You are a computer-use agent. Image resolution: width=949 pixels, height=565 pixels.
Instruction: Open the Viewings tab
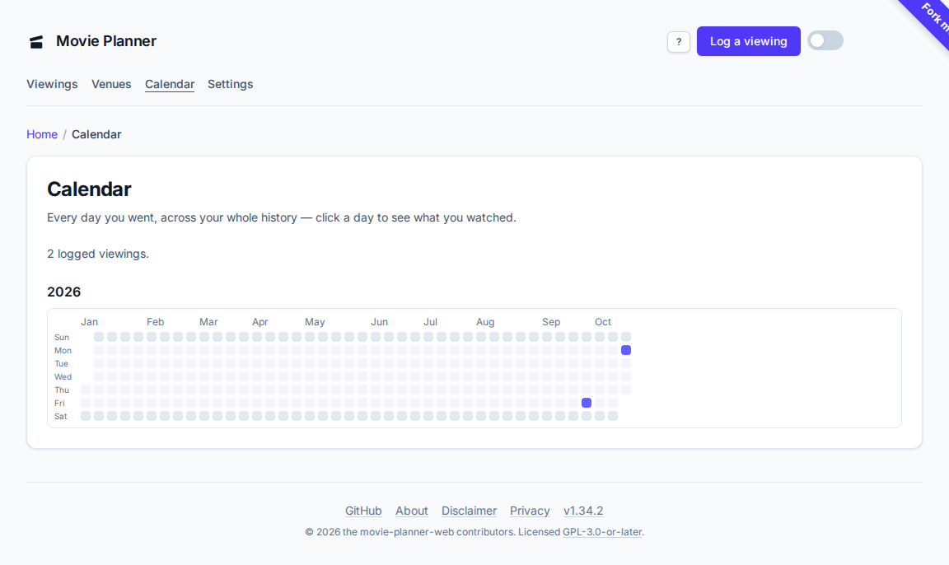click(52, 84)
